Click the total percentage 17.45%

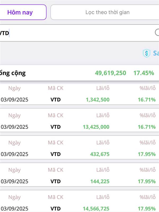[x=144, y=73]
